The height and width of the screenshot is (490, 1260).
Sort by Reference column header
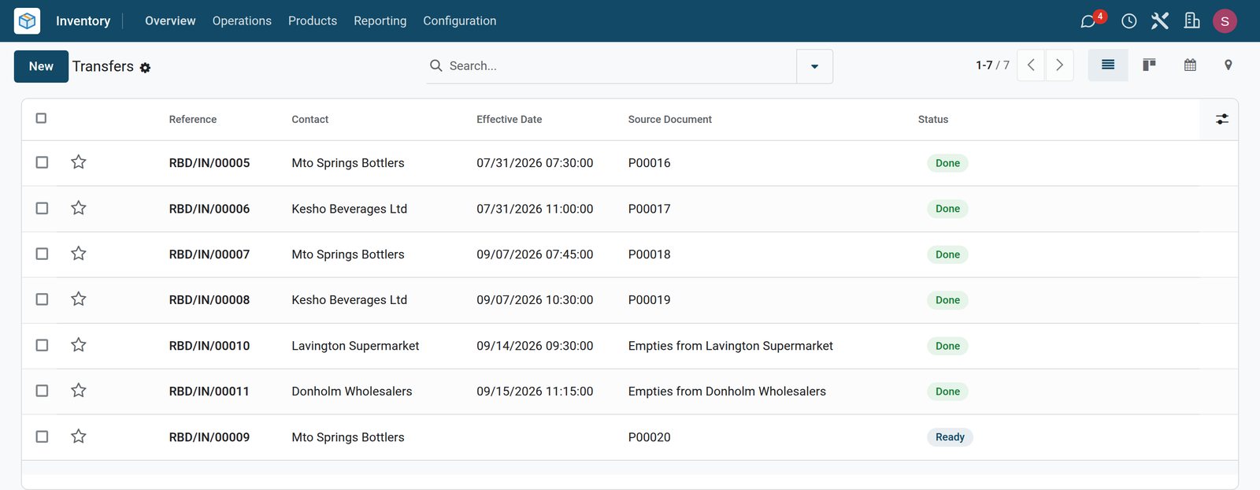[193, 120]
